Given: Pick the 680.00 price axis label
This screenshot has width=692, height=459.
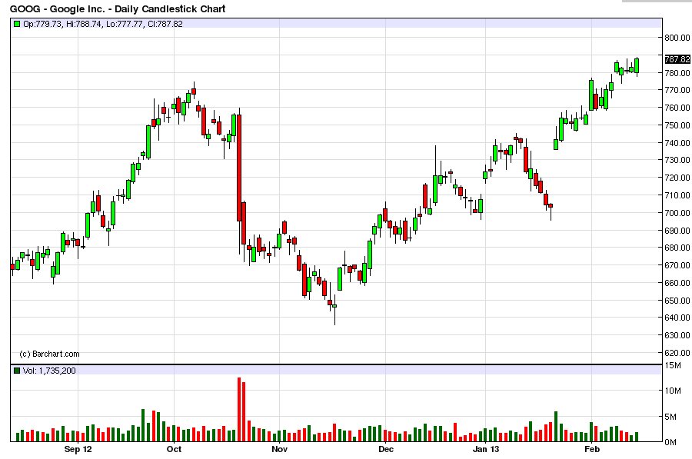Looking at the screenshot, I should tap(677, 248).
